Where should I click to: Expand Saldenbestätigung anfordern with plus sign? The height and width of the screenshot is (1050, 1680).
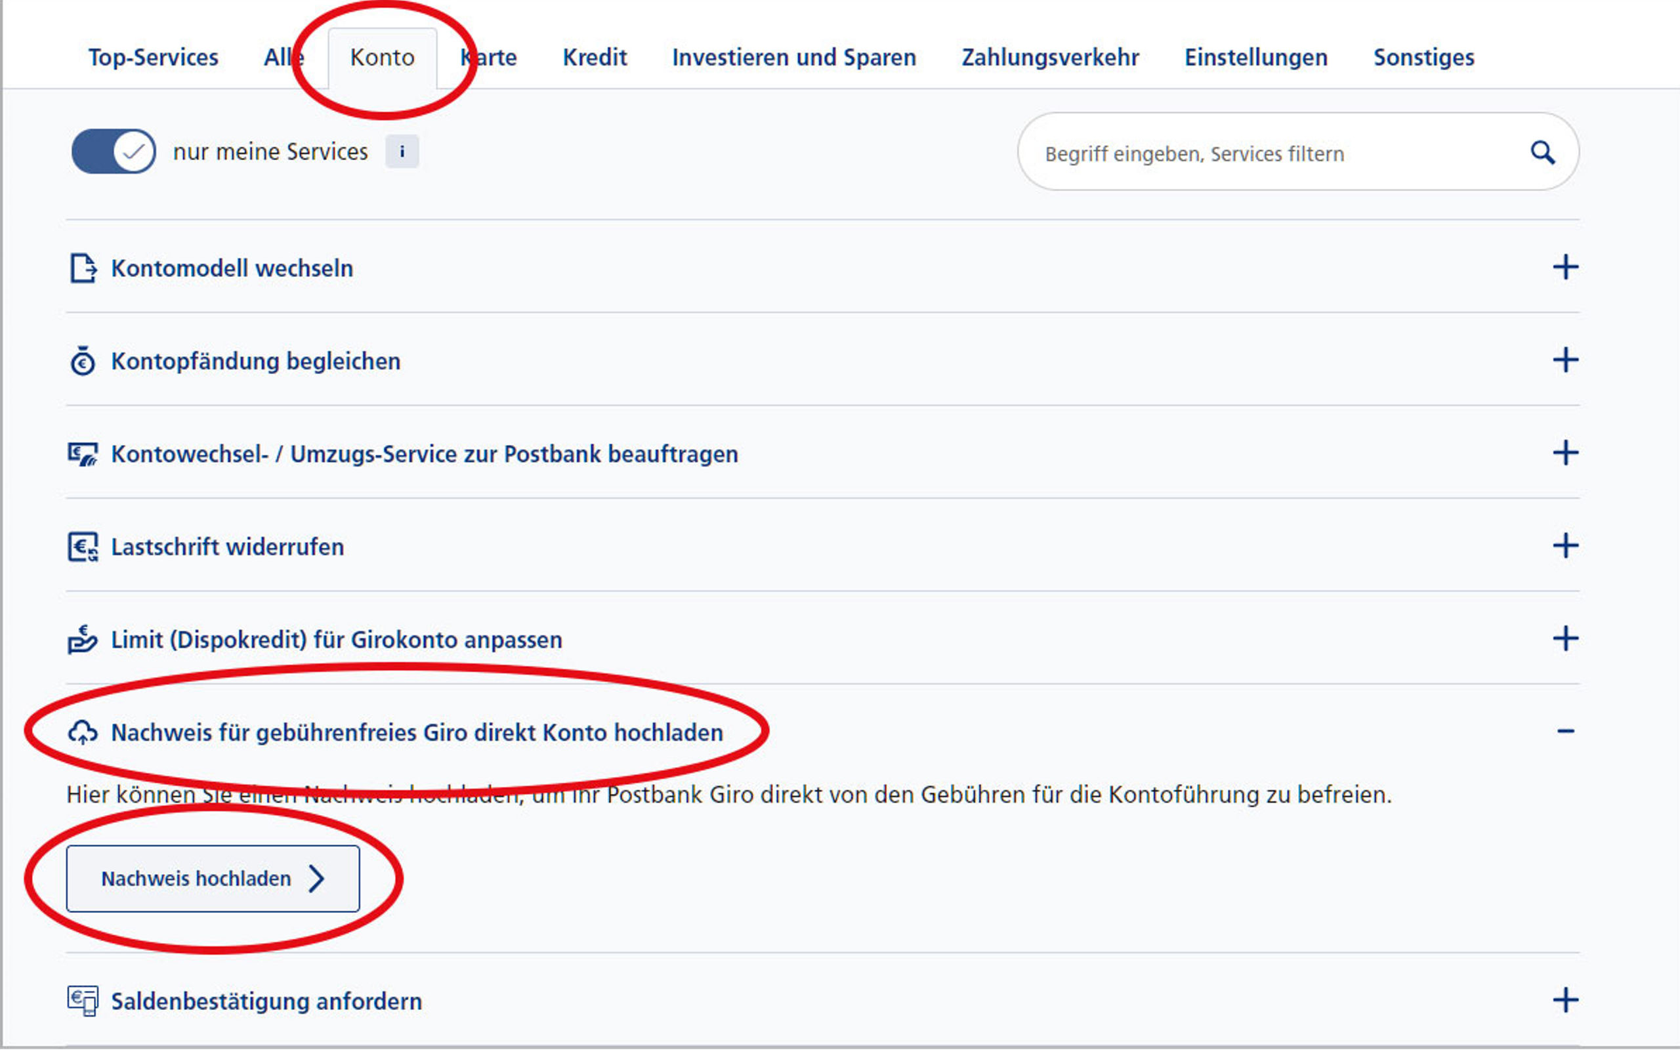pos(1565,1001)
